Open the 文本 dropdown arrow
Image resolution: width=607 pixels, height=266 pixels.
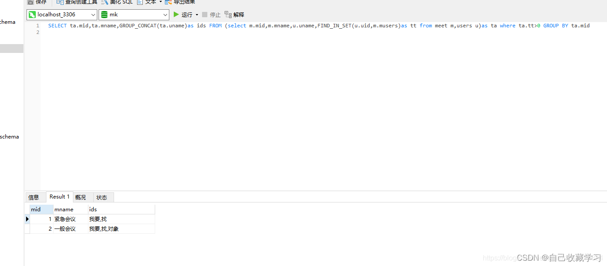(x=160, y=2)
